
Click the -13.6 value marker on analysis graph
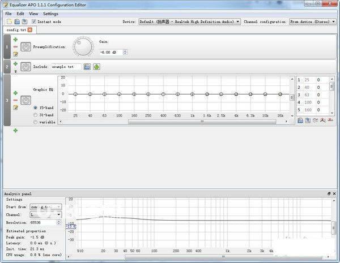tap(71, 227)
